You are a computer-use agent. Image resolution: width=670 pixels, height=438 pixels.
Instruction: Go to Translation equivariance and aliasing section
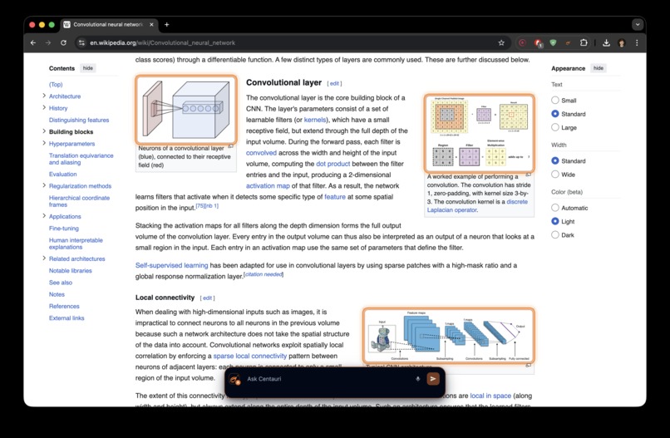(81, 159)
